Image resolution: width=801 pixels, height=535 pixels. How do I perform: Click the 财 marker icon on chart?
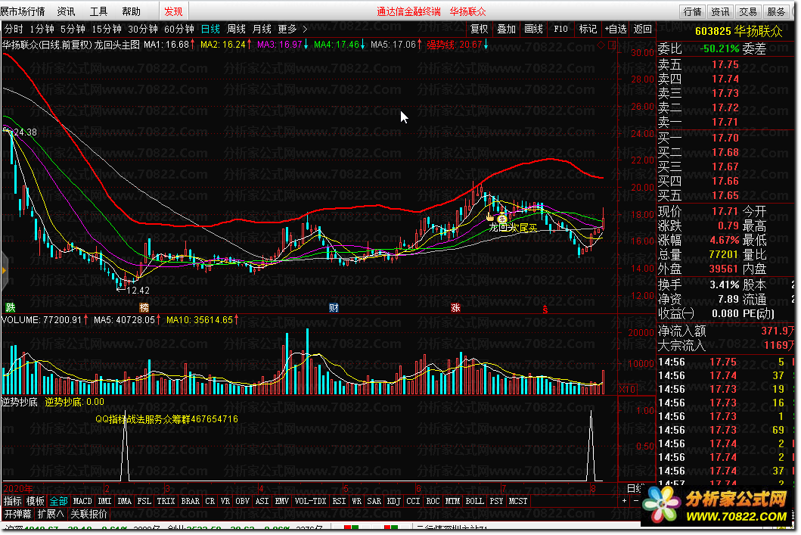[334, 307]
